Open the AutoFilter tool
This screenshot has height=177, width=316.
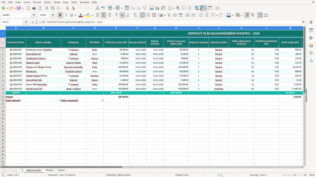pos(144,8)
